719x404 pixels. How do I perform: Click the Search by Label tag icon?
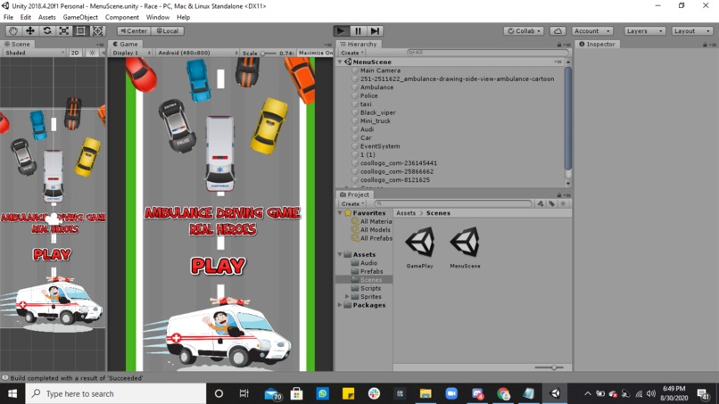(x=551, y=203)
